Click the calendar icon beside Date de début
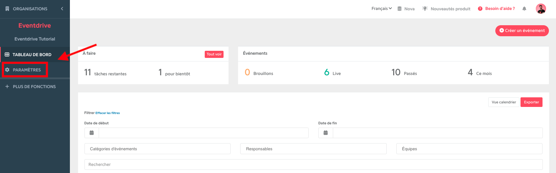The width and height of the screenshot is (556, 173). 92,133
